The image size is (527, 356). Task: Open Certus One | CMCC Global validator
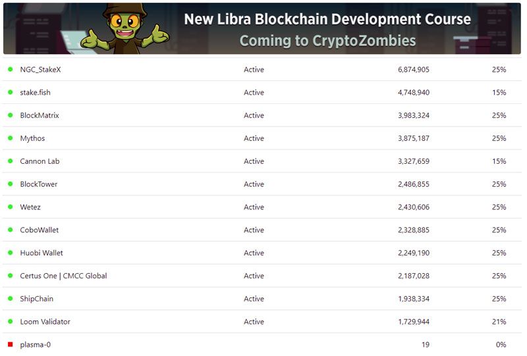(x=63, y=276)
